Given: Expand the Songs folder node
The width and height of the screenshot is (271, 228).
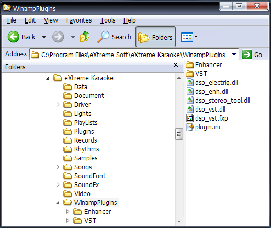Looking at the screenshot, I should 58,167.
